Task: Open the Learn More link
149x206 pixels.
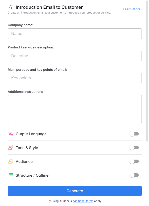Action: click(x=132, y=9)
